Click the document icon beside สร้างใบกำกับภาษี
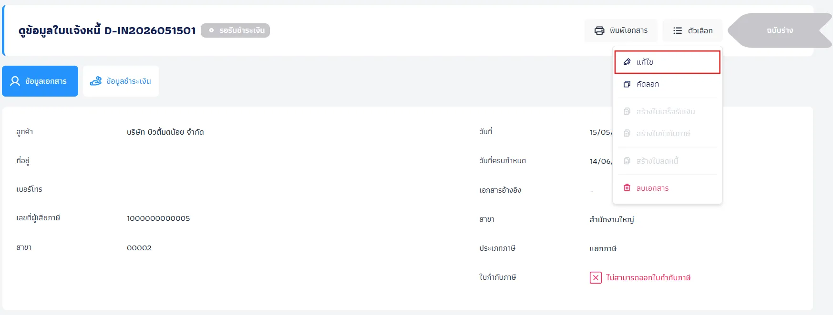The width and height of the screenshot is (833, 315). (x=627, y=133)
